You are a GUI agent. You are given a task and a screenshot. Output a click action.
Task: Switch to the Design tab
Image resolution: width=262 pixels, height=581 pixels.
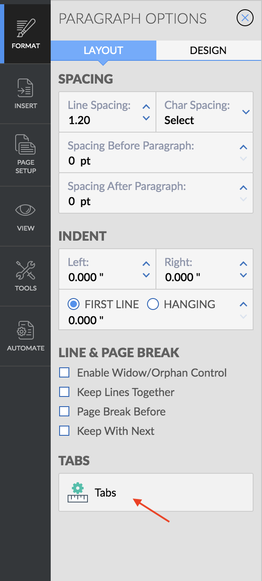[208, 50]
